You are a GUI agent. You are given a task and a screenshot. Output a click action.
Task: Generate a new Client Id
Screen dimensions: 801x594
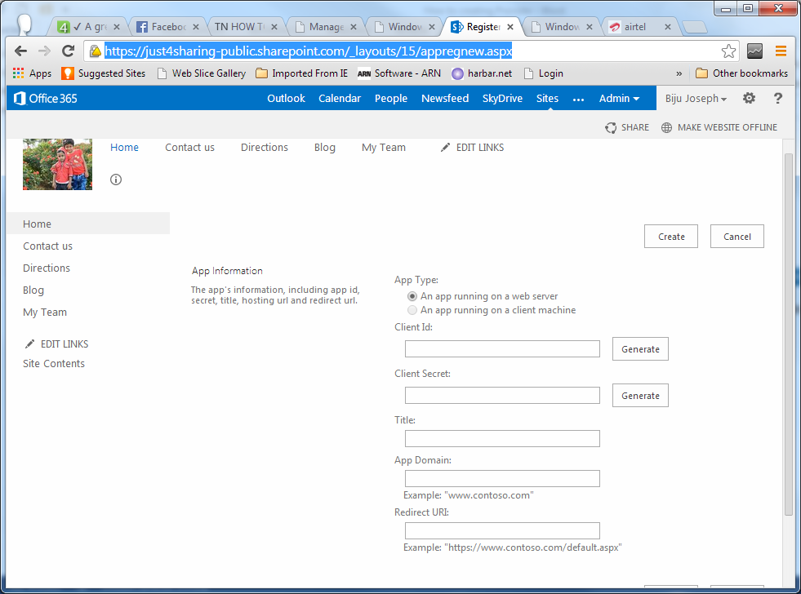pos(639,348)
